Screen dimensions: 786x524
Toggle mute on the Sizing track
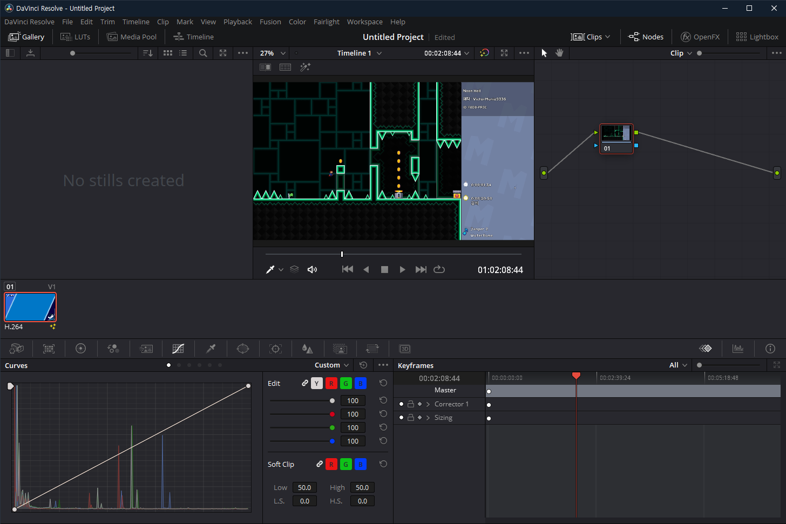[402, 417]
